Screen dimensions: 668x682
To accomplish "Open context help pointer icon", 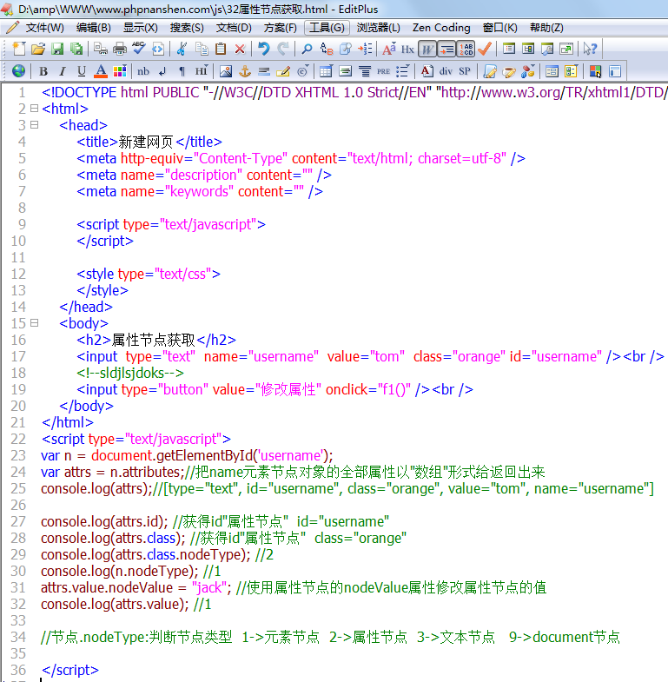I will click(590, 49).
